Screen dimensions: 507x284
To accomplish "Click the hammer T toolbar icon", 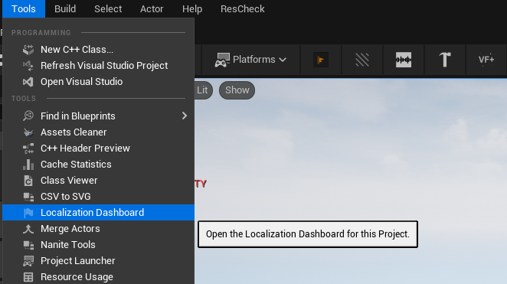I will tap(445, 60).
